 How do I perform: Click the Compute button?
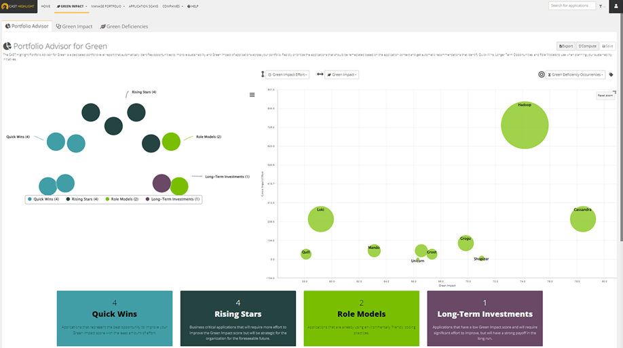pyautogui.click(x=587, y=46)
